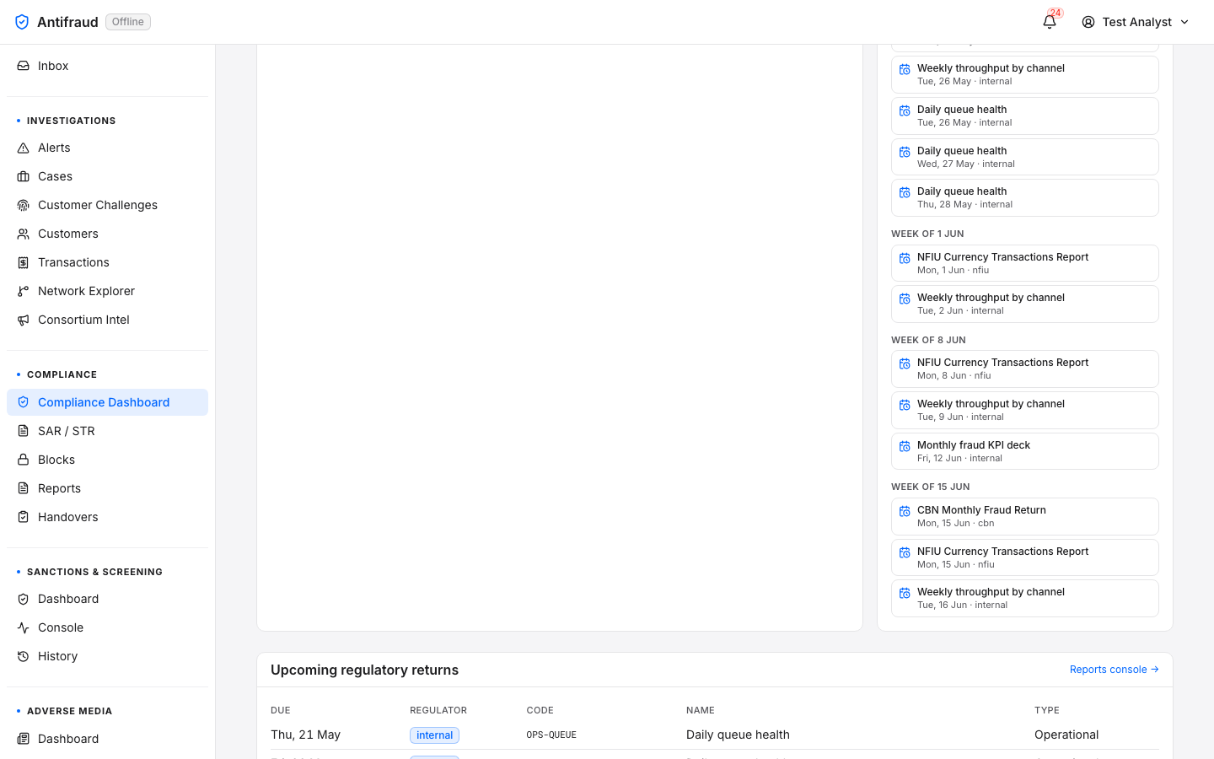Click the Network Explorer branch icon
1214x759 pixels.
coord(24,291)
